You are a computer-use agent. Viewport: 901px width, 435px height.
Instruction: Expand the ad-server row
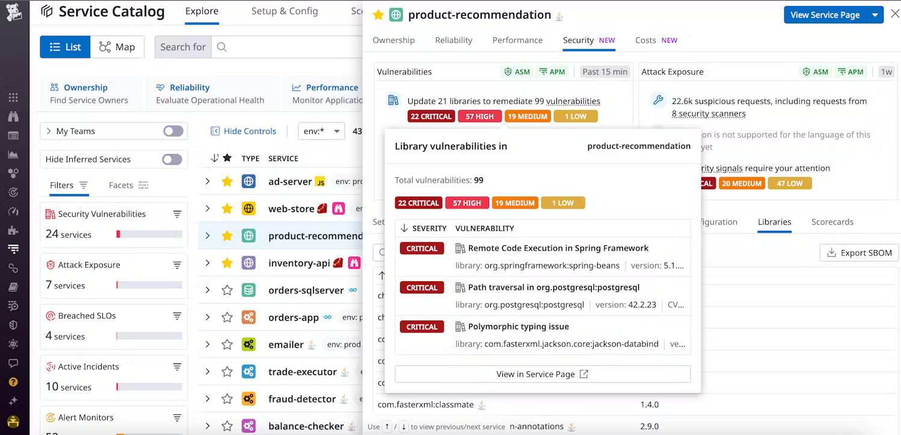click(208, 181)
